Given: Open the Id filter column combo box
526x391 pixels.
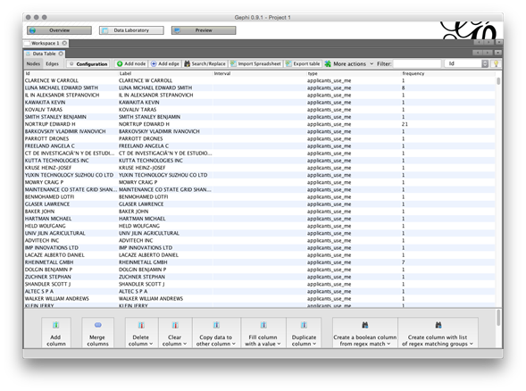Looking at the screenshot, I should (x=466, y=63).
